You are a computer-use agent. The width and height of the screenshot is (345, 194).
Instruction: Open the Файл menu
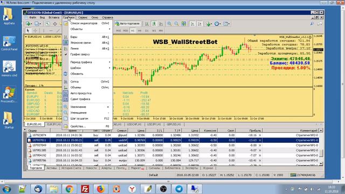click(x=32, y=17)
